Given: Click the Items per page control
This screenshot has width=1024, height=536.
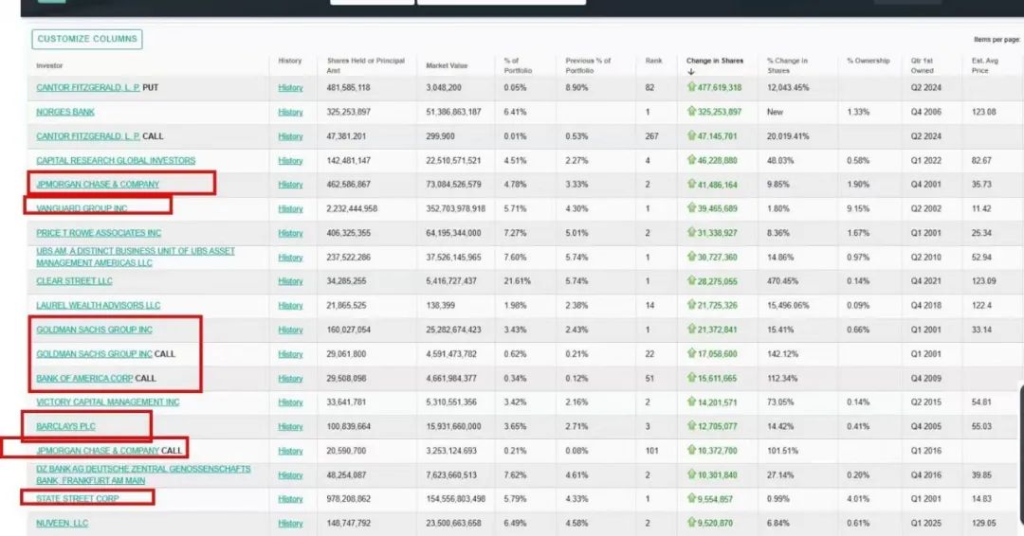Looking at the screenshot, I should point(997,40).
